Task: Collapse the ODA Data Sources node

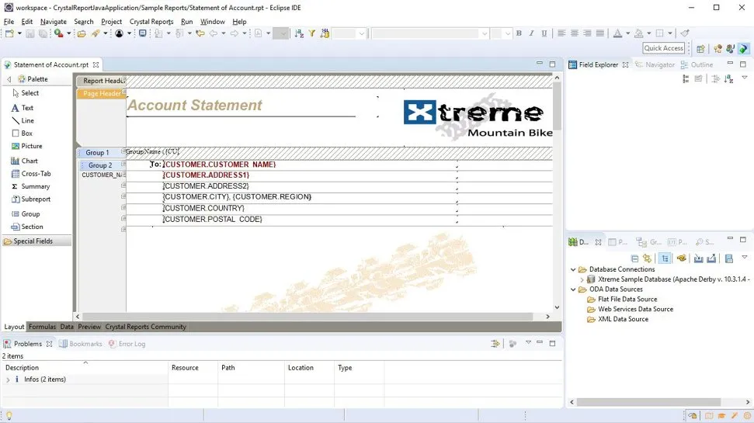Action: [573, 290]
